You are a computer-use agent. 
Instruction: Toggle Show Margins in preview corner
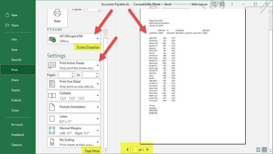(x=258, y=149)
